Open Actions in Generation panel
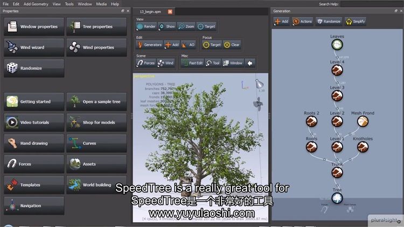The image size is (404, 227). pos(303,22)
